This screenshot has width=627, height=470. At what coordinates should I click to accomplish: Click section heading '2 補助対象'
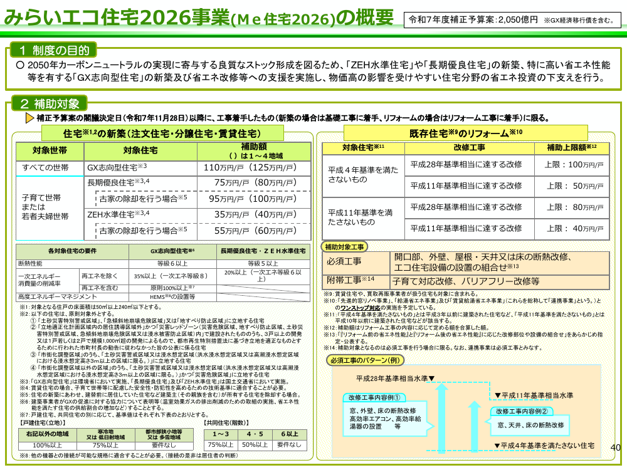coord(49,104)
